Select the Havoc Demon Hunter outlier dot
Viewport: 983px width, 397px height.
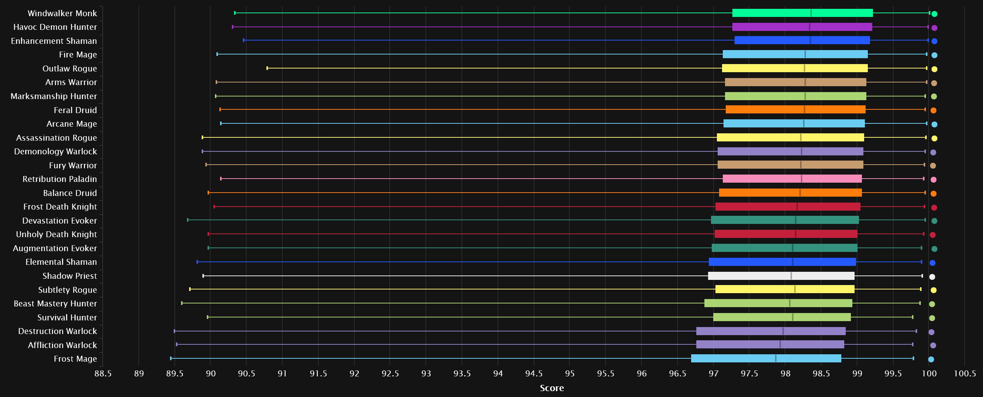click(934, 28)
